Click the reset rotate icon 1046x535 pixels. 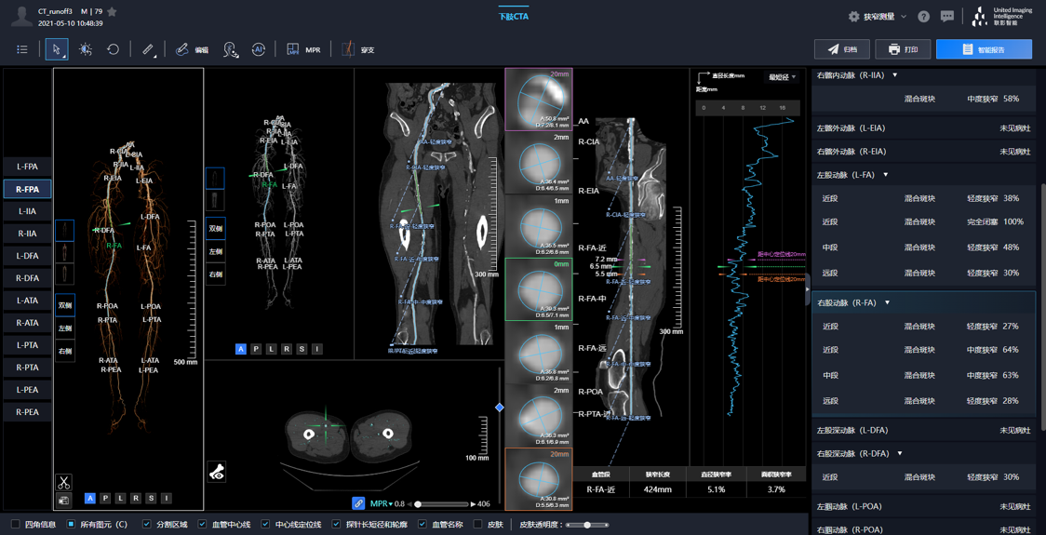(113, 49)
